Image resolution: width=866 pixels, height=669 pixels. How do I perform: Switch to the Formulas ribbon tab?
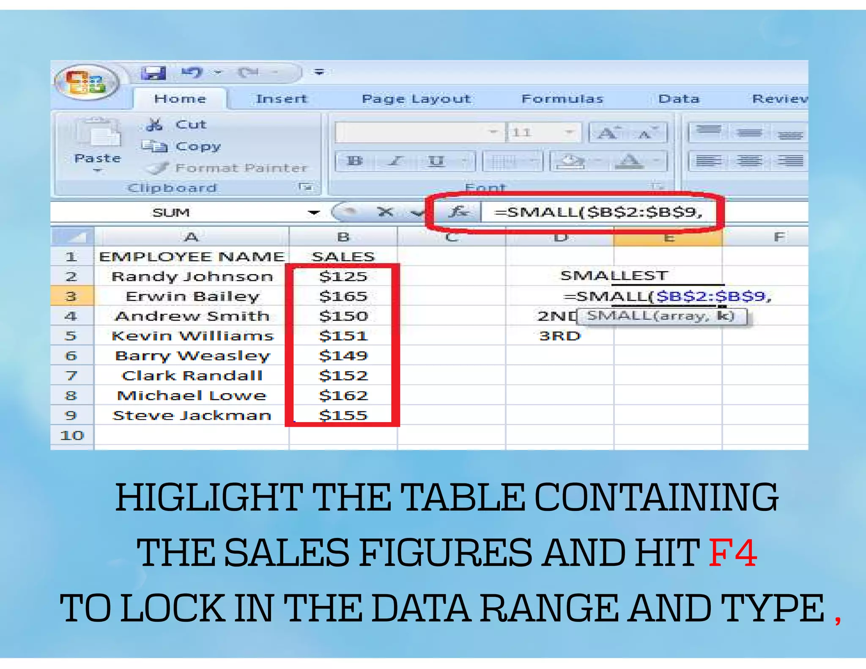(x=562, y=99)
